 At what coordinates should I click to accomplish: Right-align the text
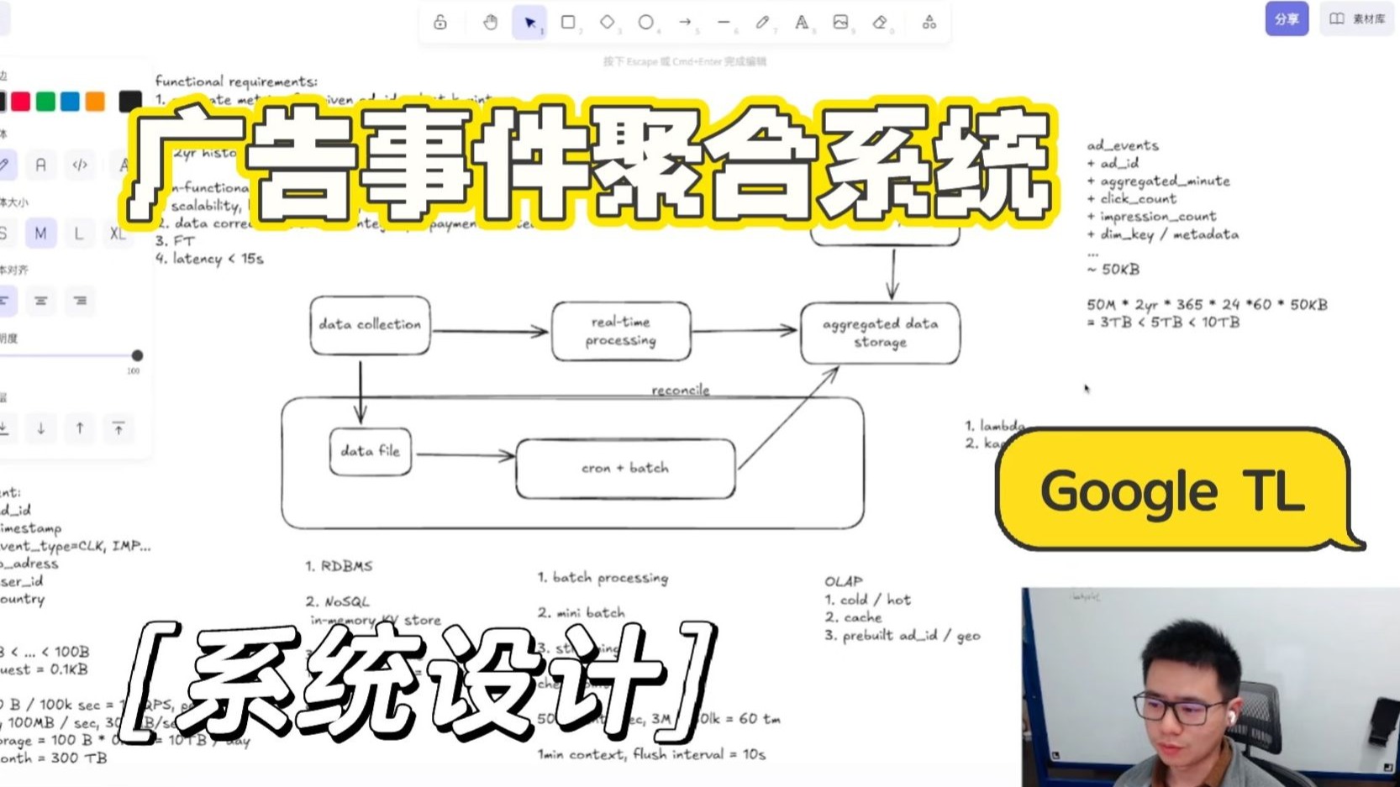[80, 301]
